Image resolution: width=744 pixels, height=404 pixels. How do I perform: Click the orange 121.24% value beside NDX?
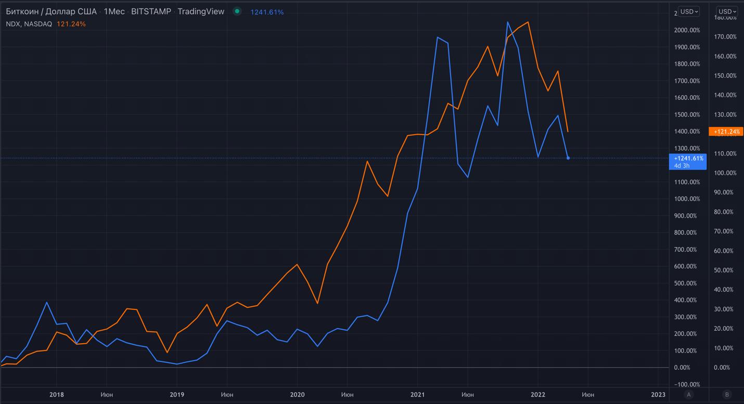71,24
